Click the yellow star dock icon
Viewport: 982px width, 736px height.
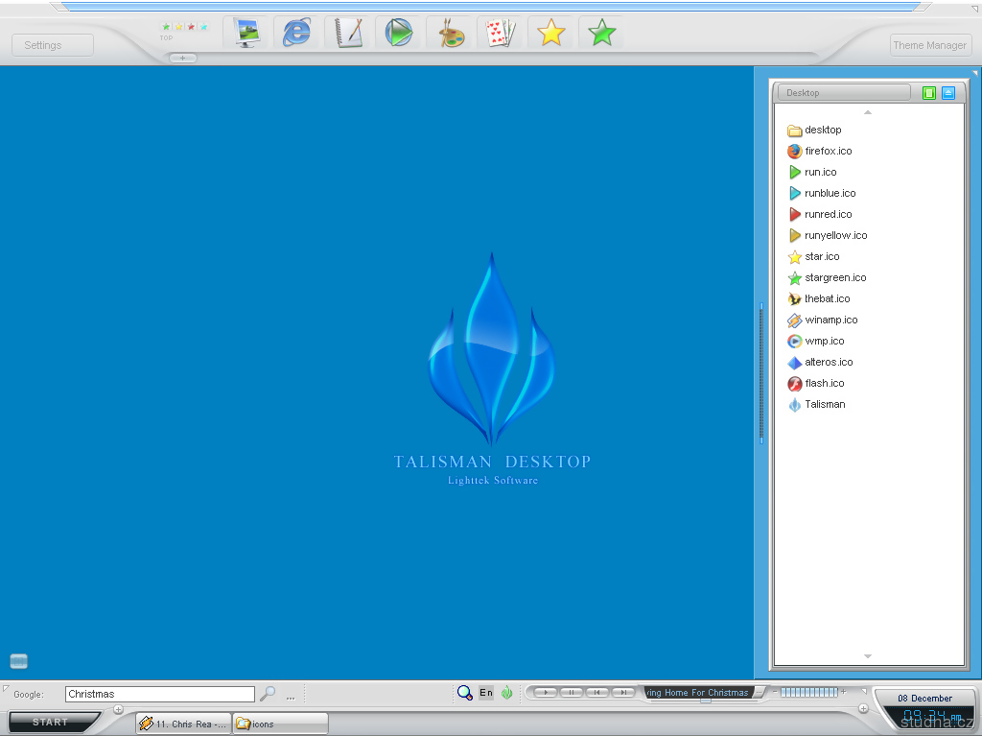click(551, 34)
